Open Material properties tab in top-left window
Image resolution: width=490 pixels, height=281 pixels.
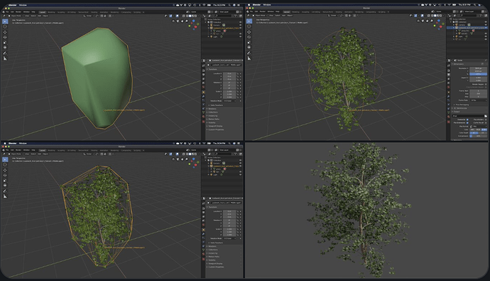coord(203,117)
